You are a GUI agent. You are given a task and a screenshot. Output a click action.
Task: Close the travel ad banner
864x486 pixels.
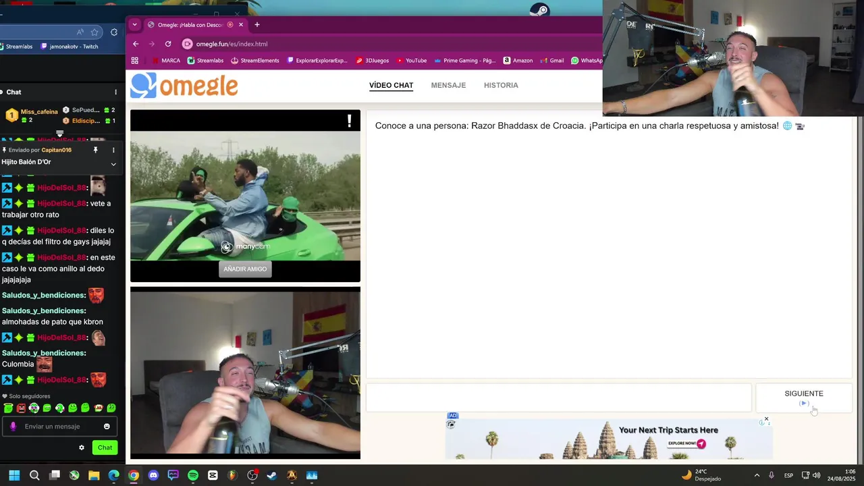(x=766, y=419)
